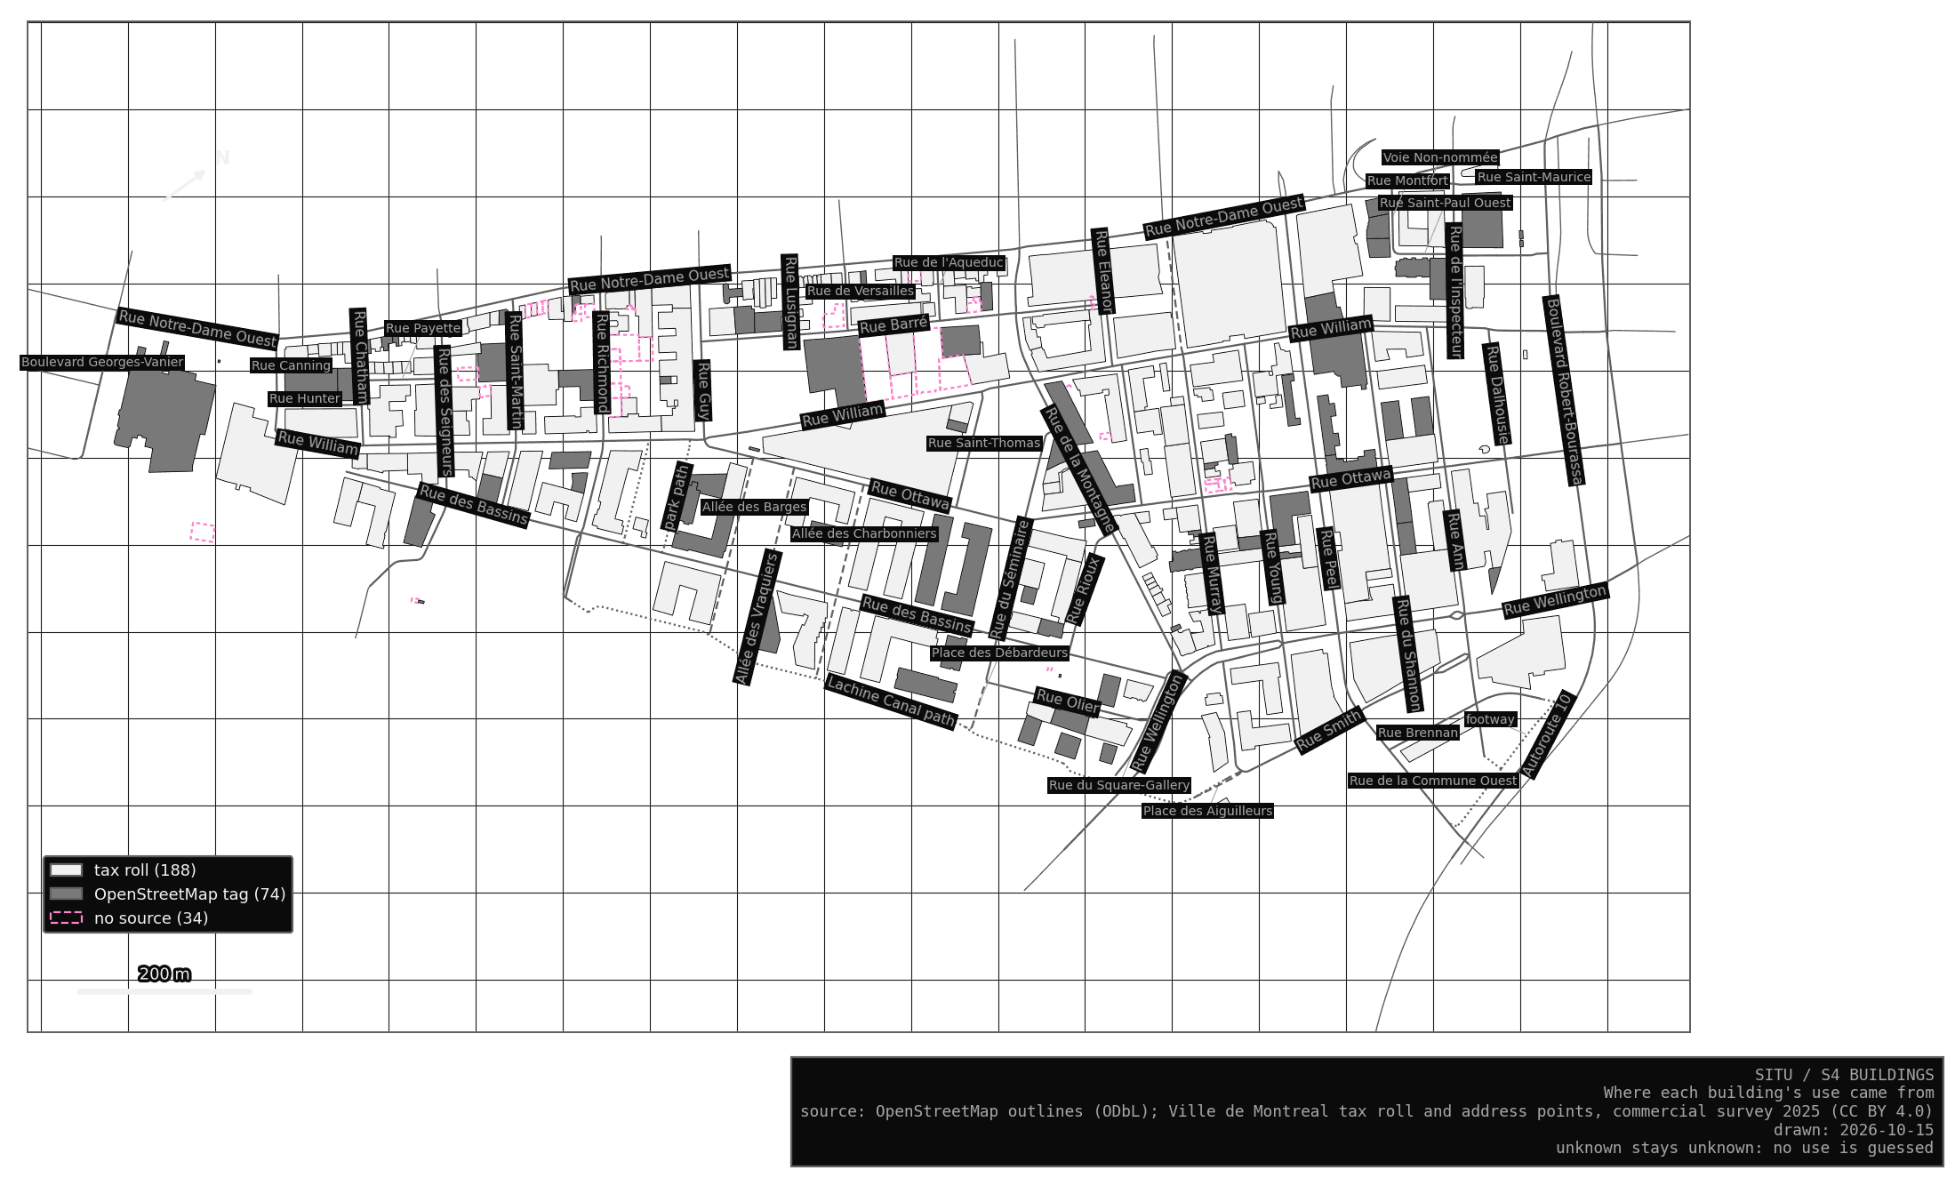Click the 'Rue de Versailles' label

tap(860, 292)
